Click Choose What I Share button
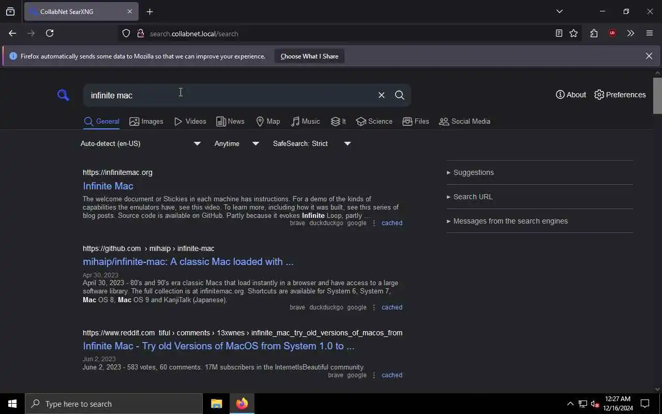Image resolution: width=662 pixels, height=414 pixels. (309, 56)
